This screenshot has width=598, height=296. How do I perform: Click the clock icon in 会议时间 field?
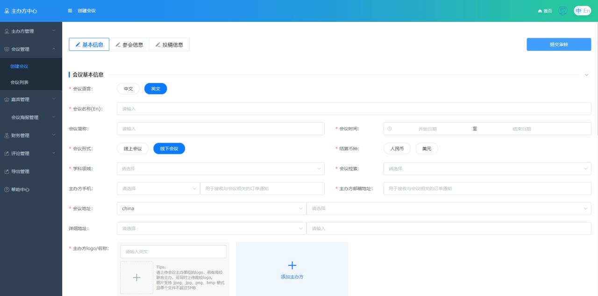(390, 129)
